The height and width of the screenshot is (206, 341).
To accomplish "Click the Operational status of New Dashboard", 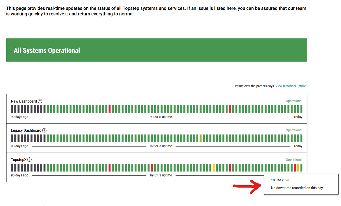I will click(294, 101).
